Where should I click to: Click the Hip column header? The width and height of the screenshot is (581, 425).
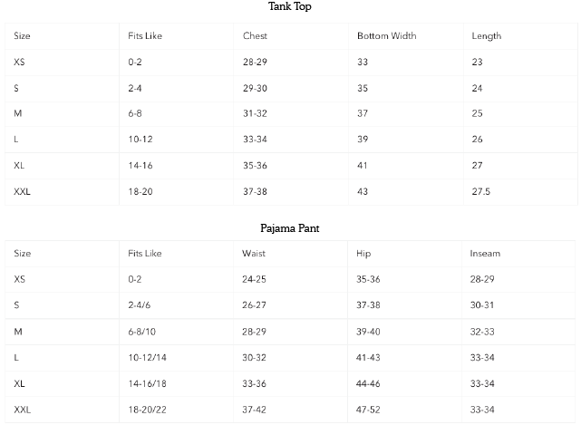(363, 254)
